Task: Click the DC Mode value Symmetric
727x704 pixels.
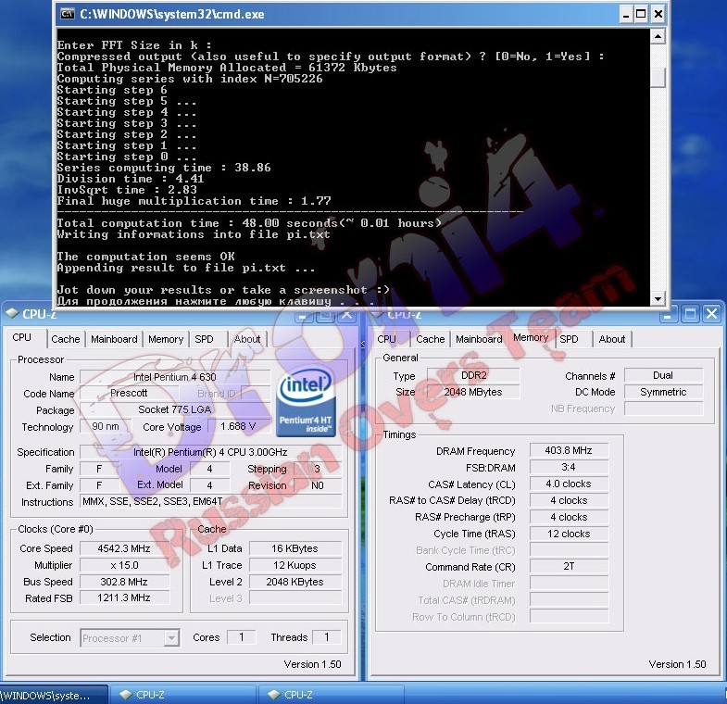Action: pos(663,392)
